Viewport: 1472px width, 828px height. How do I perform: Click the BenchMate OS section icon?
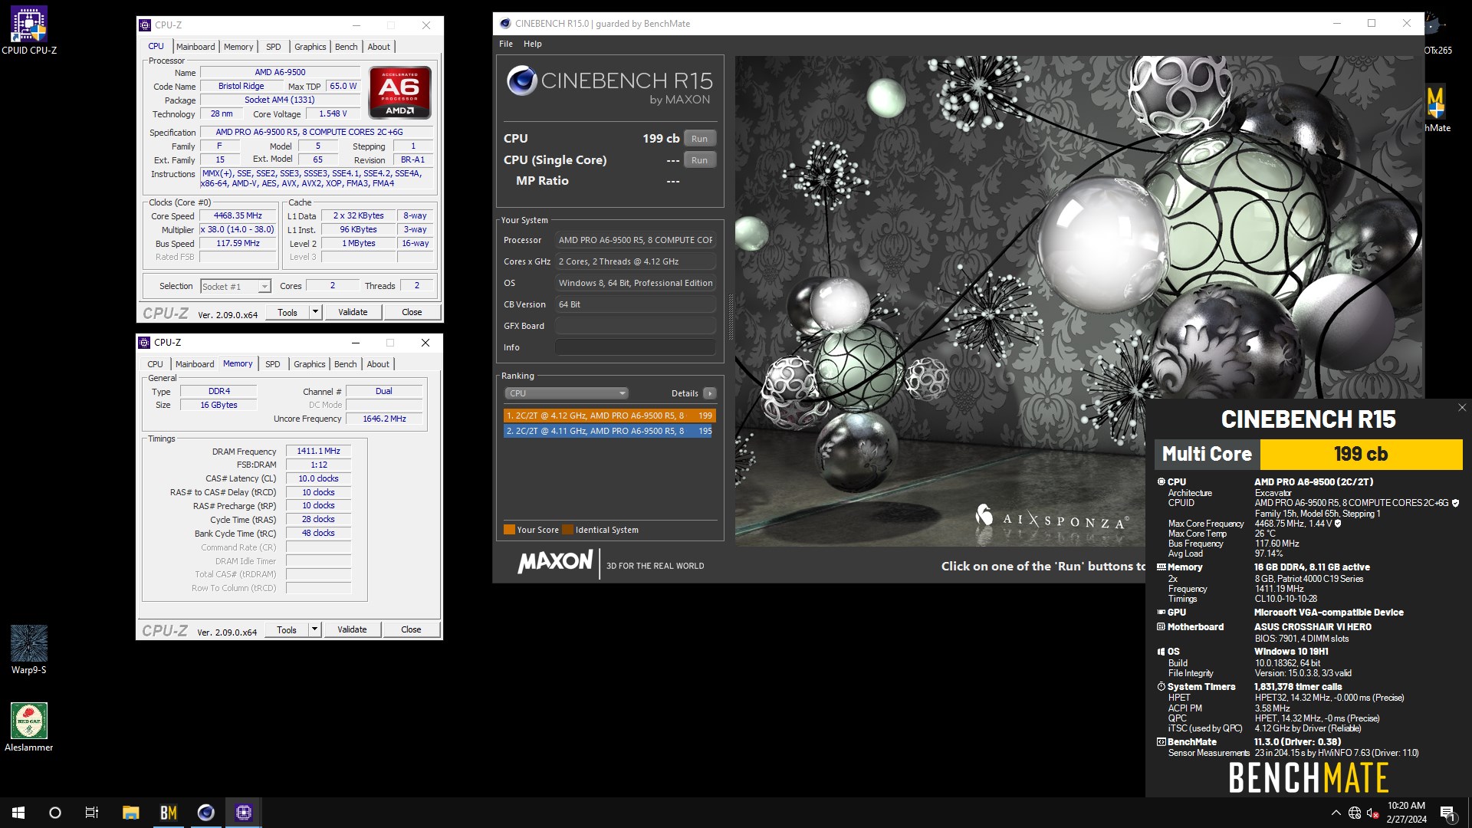pos(1161,652)
